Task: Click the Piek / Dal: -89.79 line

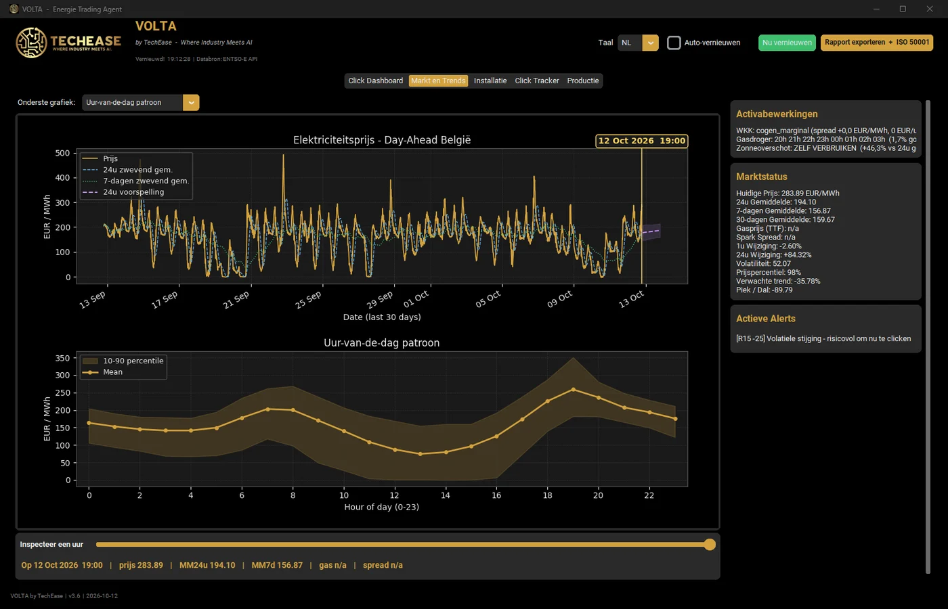Action: [764, 290]
